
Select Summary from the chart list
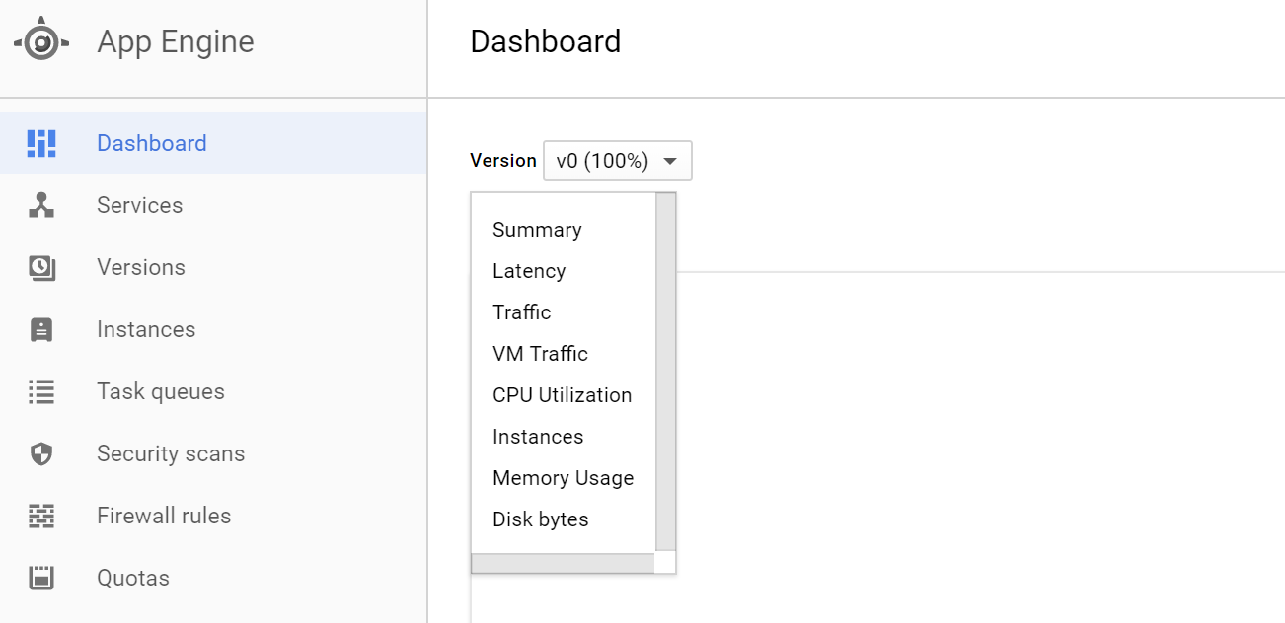537,230
